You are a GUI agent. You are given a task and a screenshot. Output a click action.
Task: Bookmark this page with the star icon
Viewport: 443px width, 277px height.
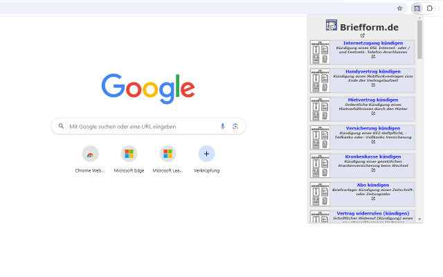[x=399, y=8]
